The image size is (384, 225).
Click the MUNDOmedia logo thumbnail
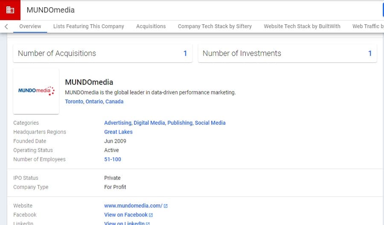tap(36, 91)
